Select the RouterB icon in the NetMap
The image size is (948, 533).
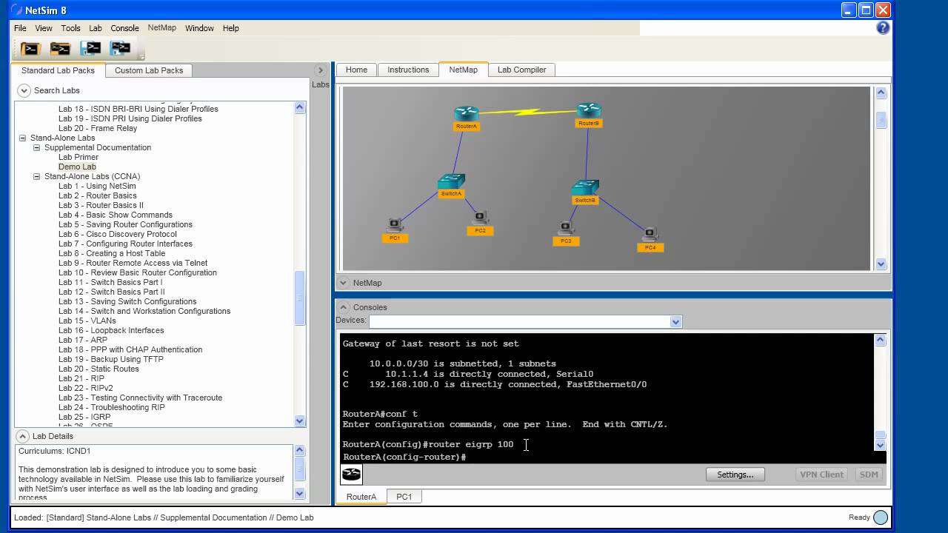[x=589, y=110]
